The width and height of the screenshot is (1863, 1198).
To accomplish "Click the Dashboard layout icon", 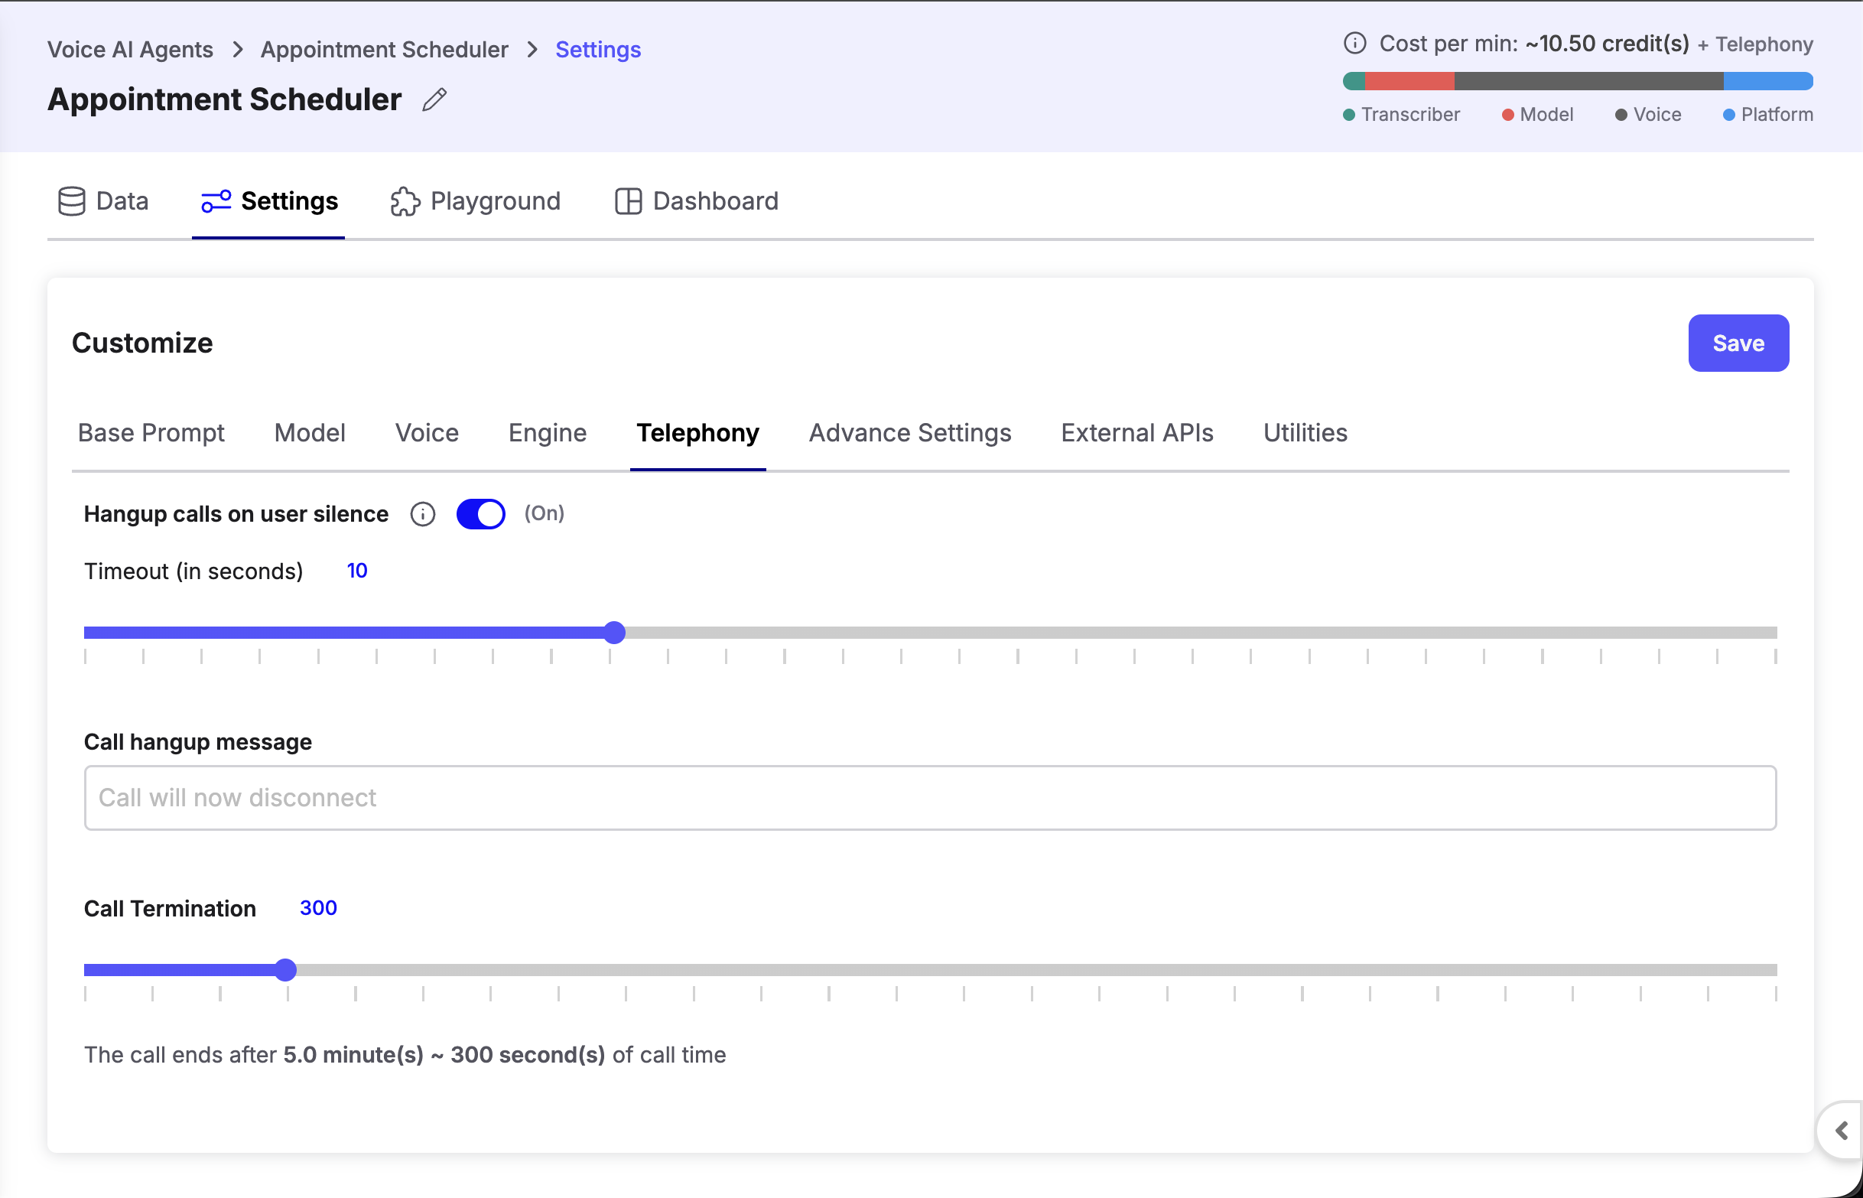I will tap(627, 200).
